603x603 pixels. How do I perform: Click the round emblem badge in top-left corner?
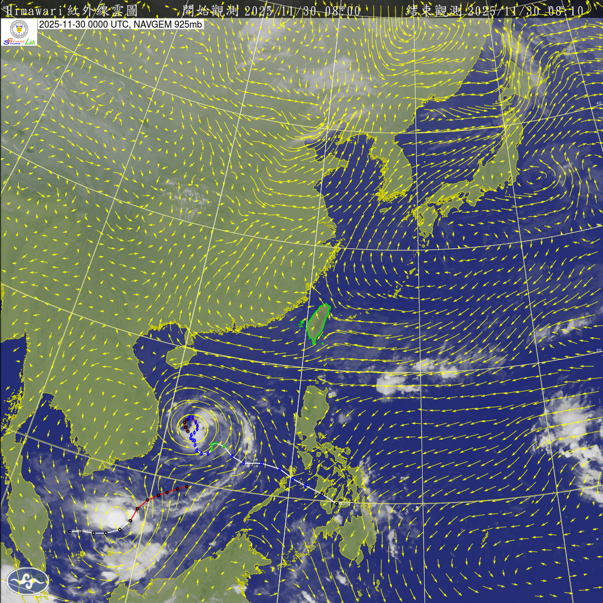tap(19, 29)
